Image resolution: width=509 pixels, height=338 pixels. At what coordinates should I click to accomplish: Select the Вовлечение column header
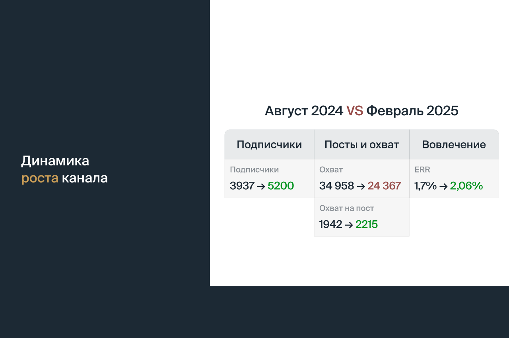pyautogui.click(x=454, y=145)
